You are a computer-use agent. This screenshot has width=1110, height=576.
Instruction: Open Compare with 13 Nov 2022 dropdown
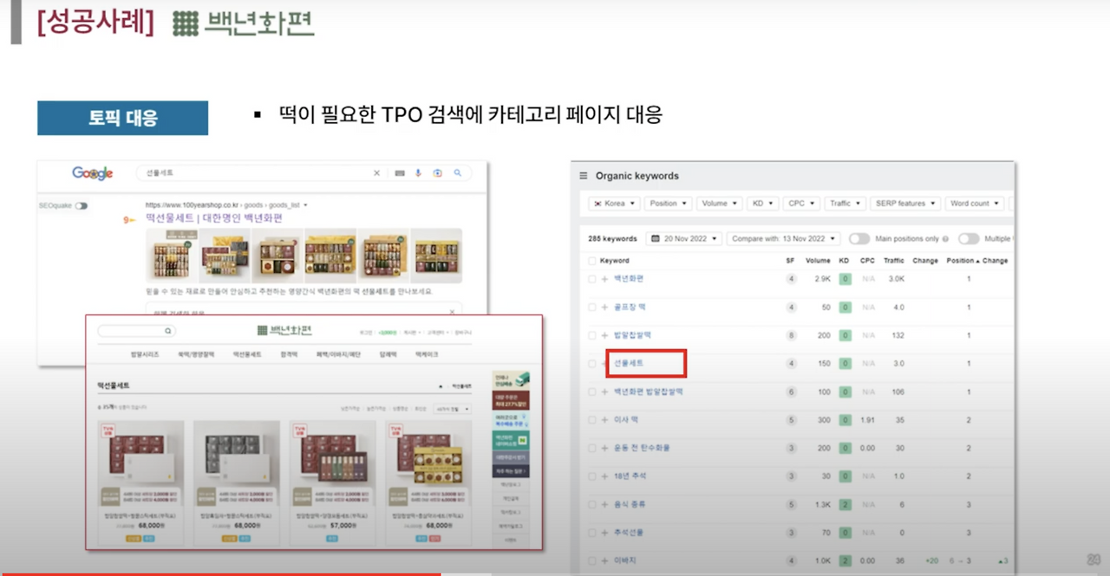pyautogui.click(x=784, y=239)
